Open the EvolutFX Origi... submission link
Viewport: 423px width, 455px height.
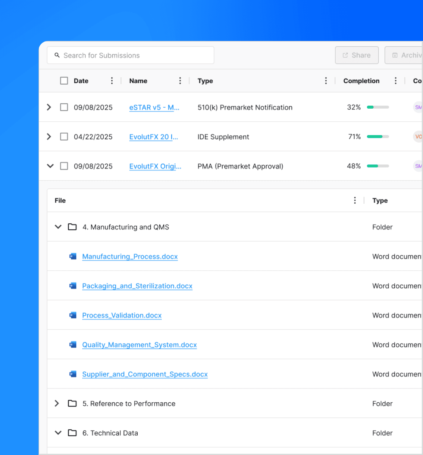click(155, 166)
